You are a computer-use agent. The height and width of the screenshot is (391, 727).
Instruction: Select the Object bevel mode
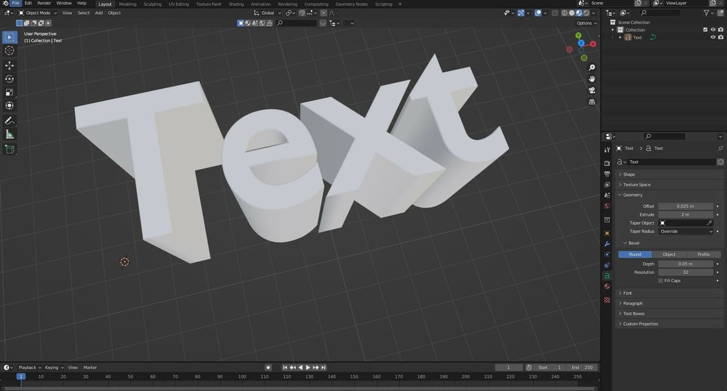[x=669, y=254]
